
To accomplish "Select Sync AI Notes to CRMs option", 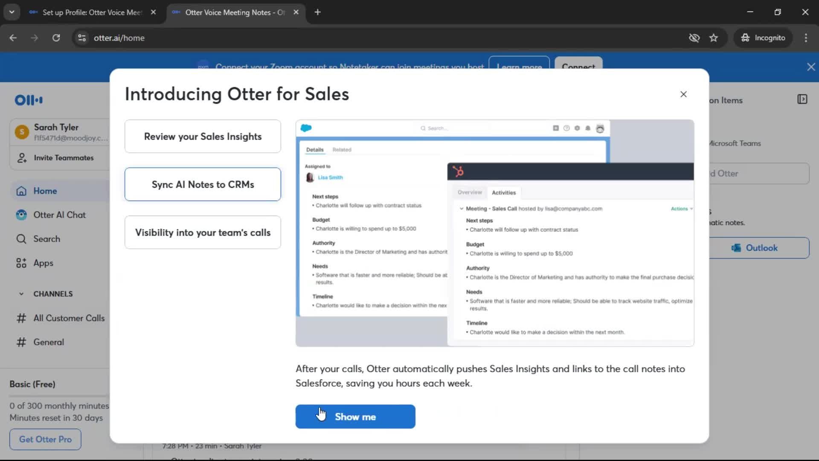I will click(203, 184).
